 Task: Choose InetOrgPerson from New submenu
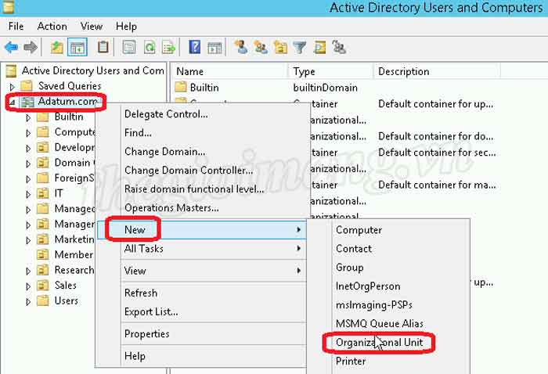(x=368, y=286)
